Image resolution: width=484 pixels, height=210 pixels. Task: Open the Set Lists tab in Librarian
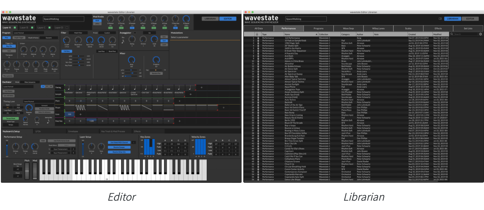click(x=468, y=28)
